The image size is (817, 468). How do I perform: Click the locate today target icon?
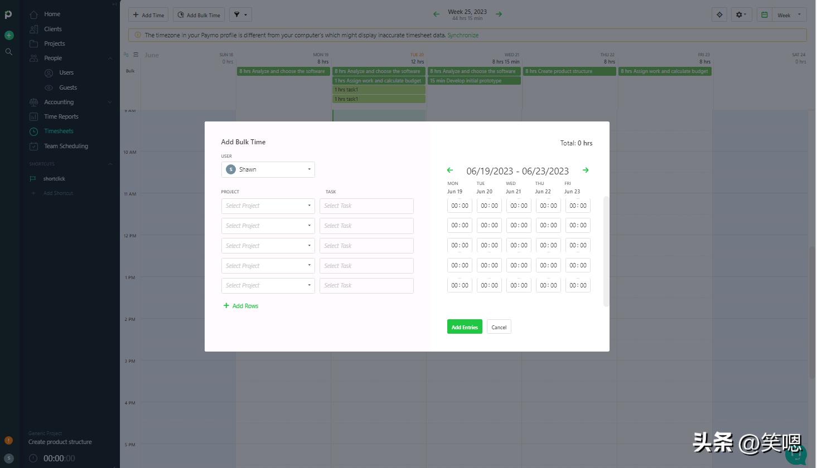[x=719, y=15]
